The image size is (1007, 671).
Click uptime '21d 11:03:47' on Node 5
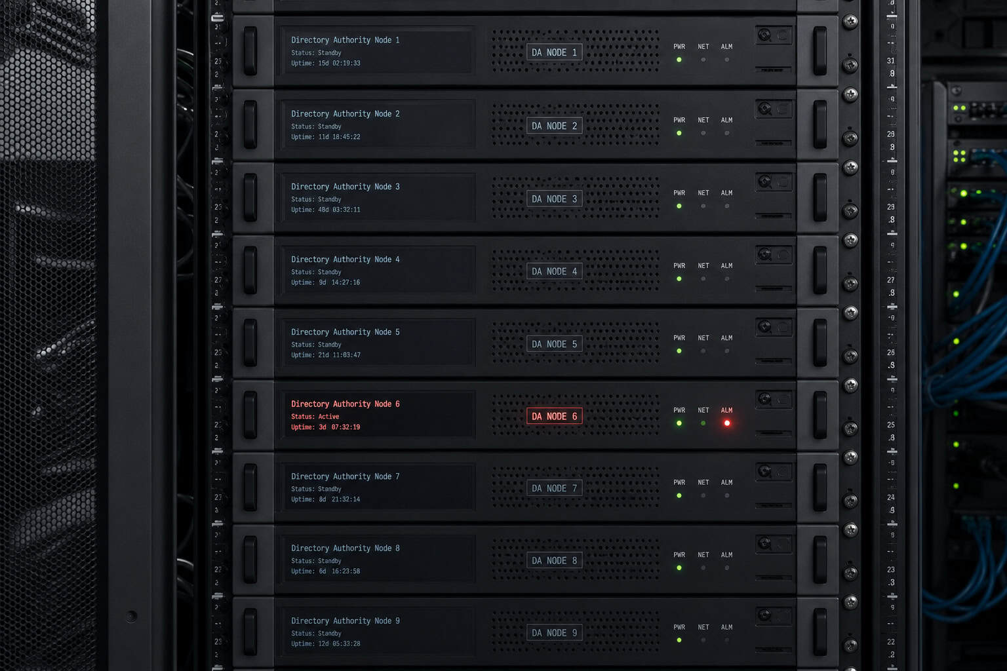(339, 355)
